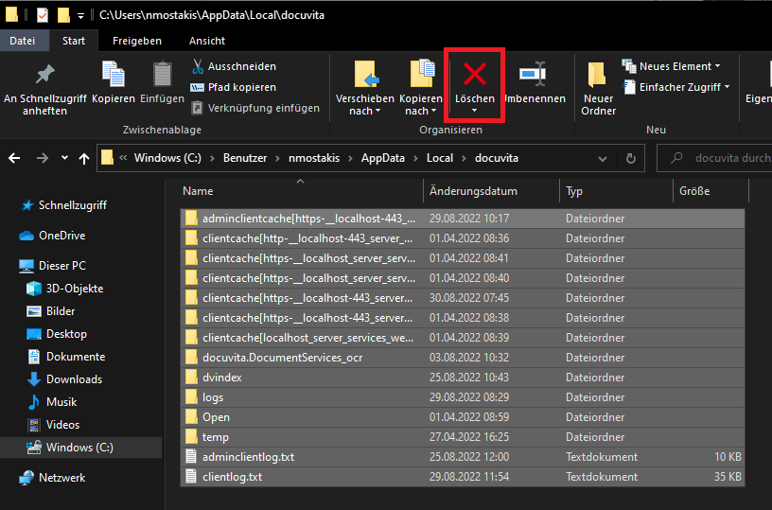This screenshot has width=772, height=510.
Task: Click the Kopieren copy icon
Action: coord(114,75)
